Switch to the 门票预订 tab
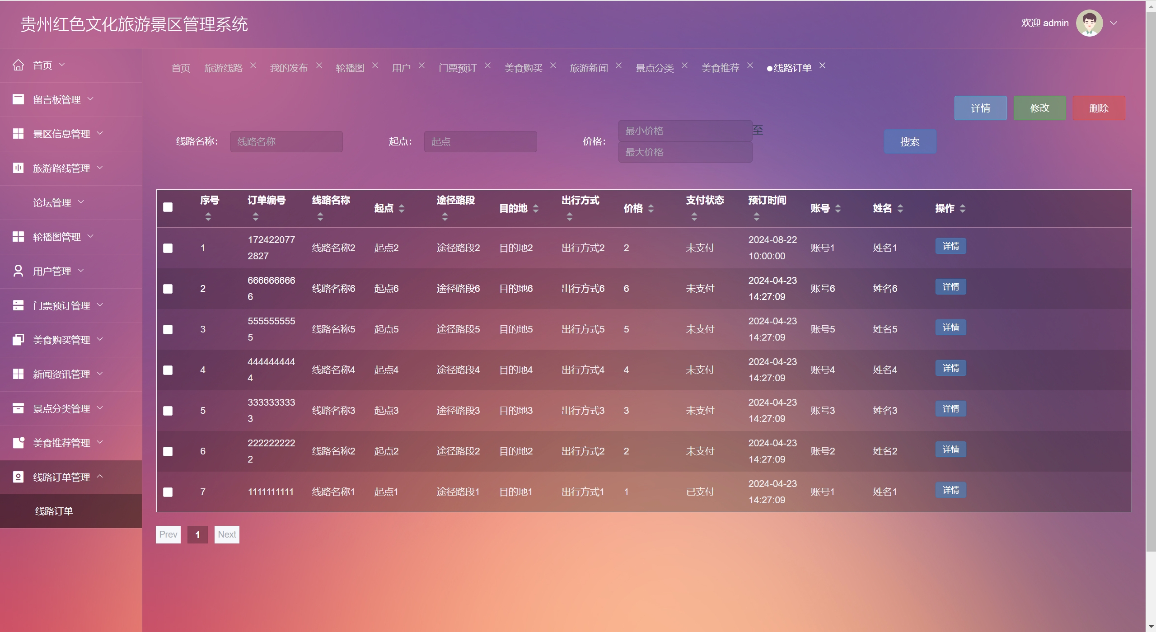The image size is (1156, 632). tap(457, 68)
